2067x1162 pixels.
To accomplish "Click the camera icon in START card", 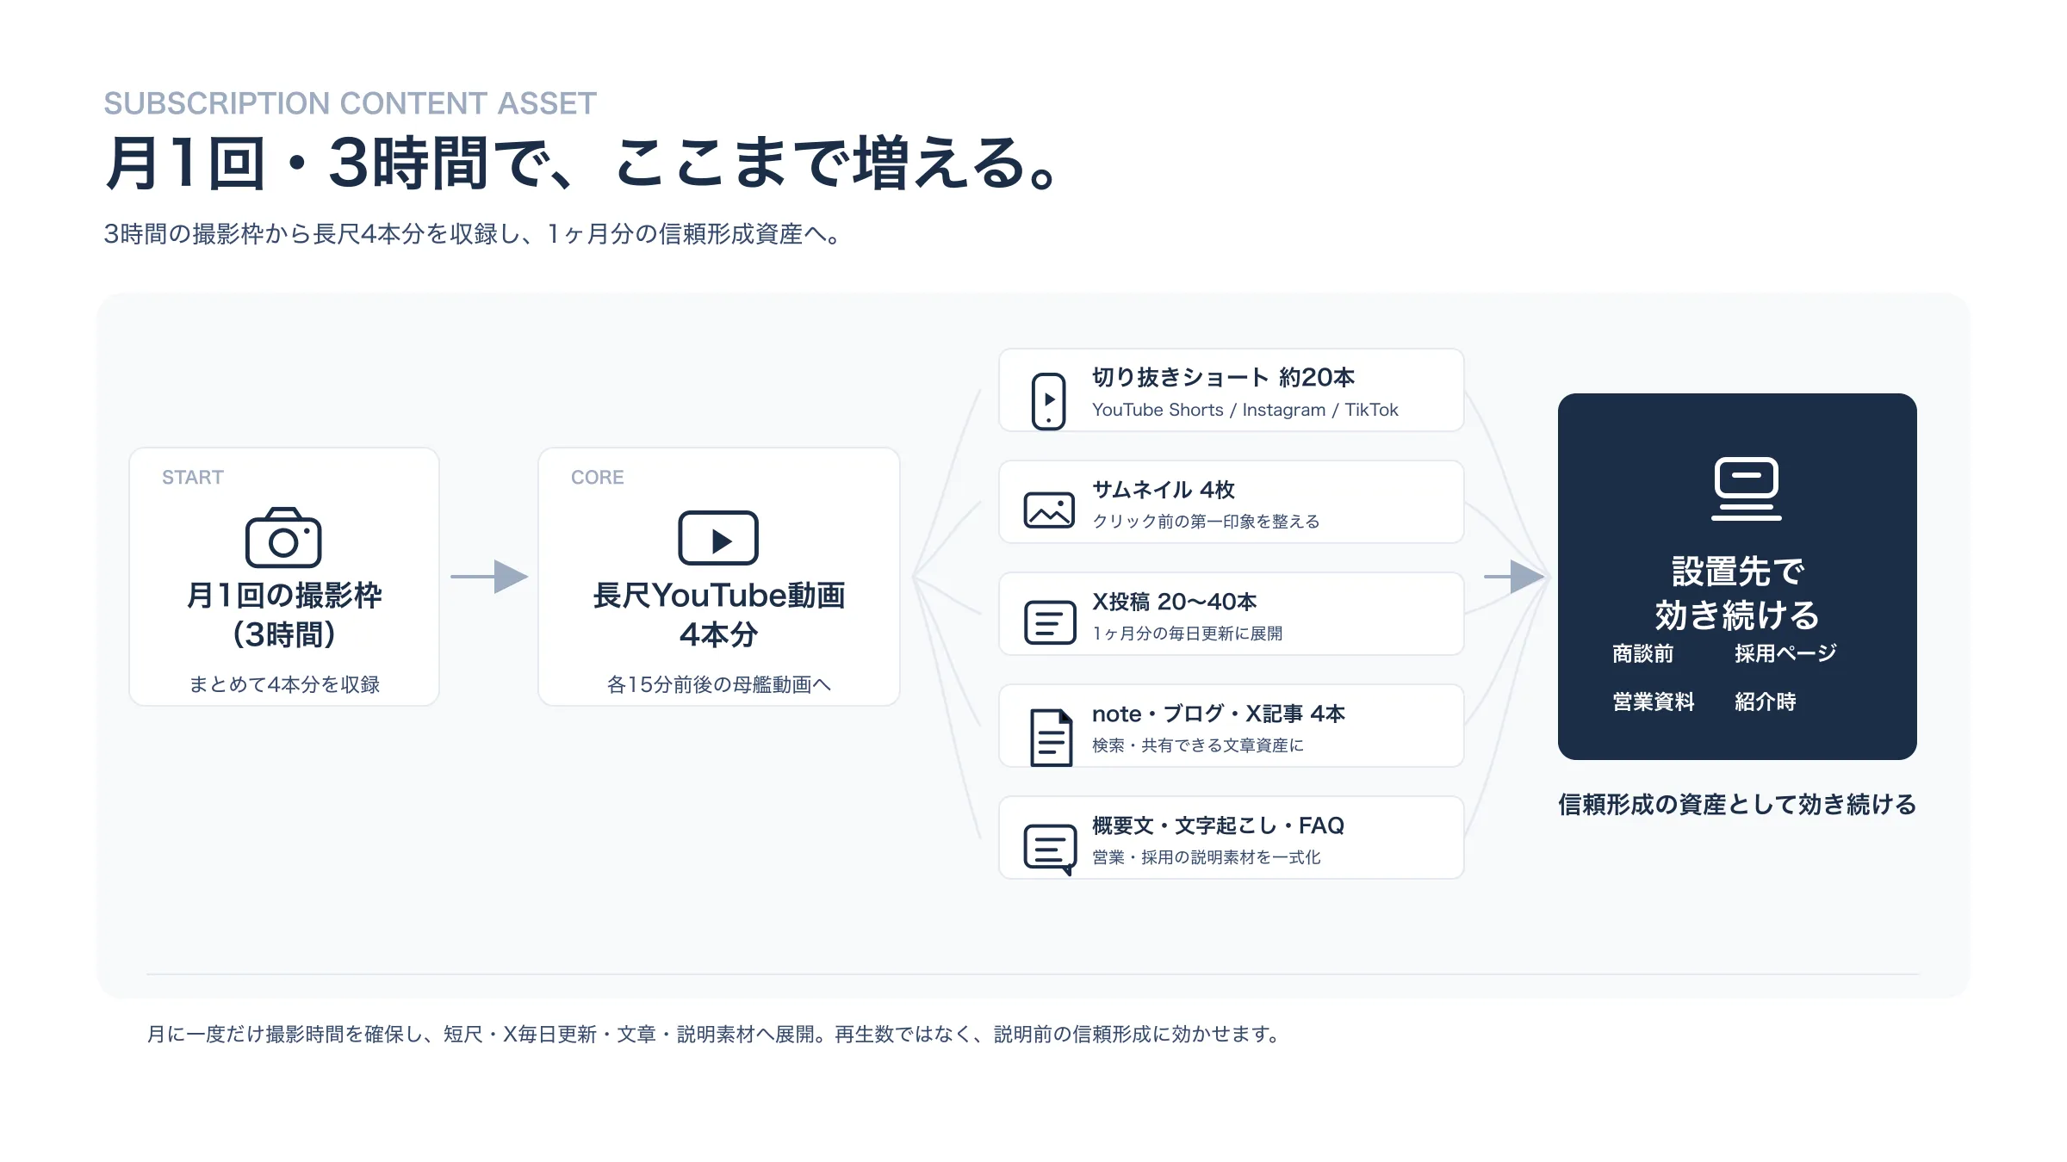I will [x=283, y=538].
